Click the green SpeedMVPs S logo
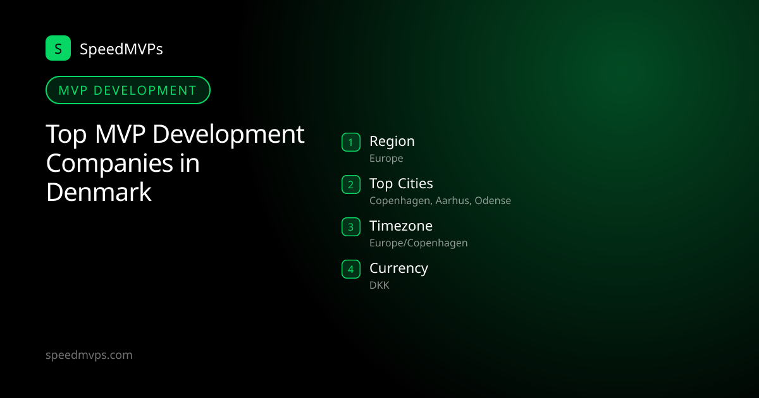This screenshot has height=398, width=759. [58, 48]
